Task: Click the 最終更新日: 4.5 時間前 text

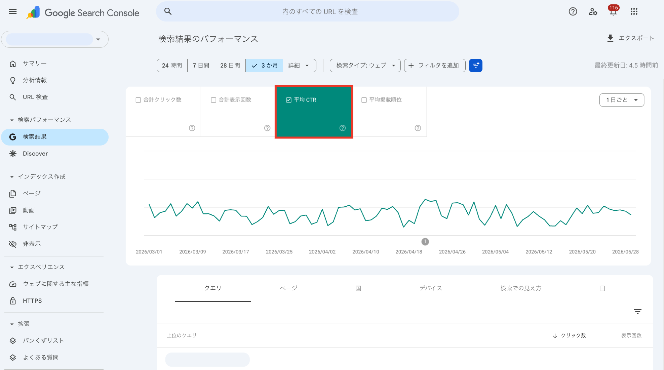Action: tap(626, 65)
